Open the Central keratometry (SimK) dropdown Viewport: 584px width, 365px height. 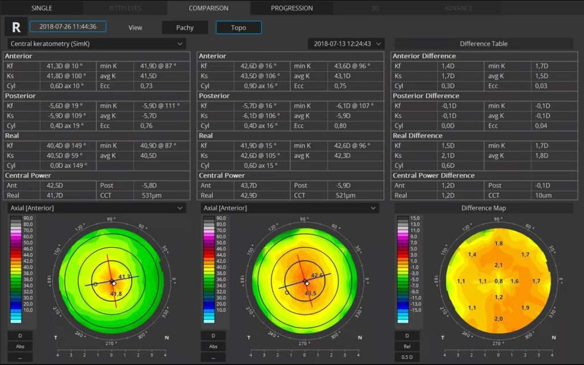[x=96, y=43]
